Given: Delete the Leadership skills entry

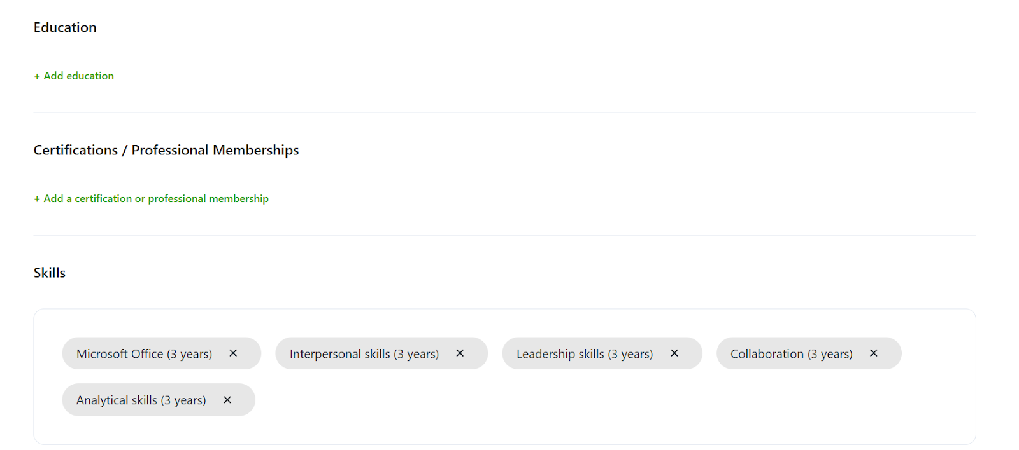Looking at the screenshot, I should tap(674, 353).
